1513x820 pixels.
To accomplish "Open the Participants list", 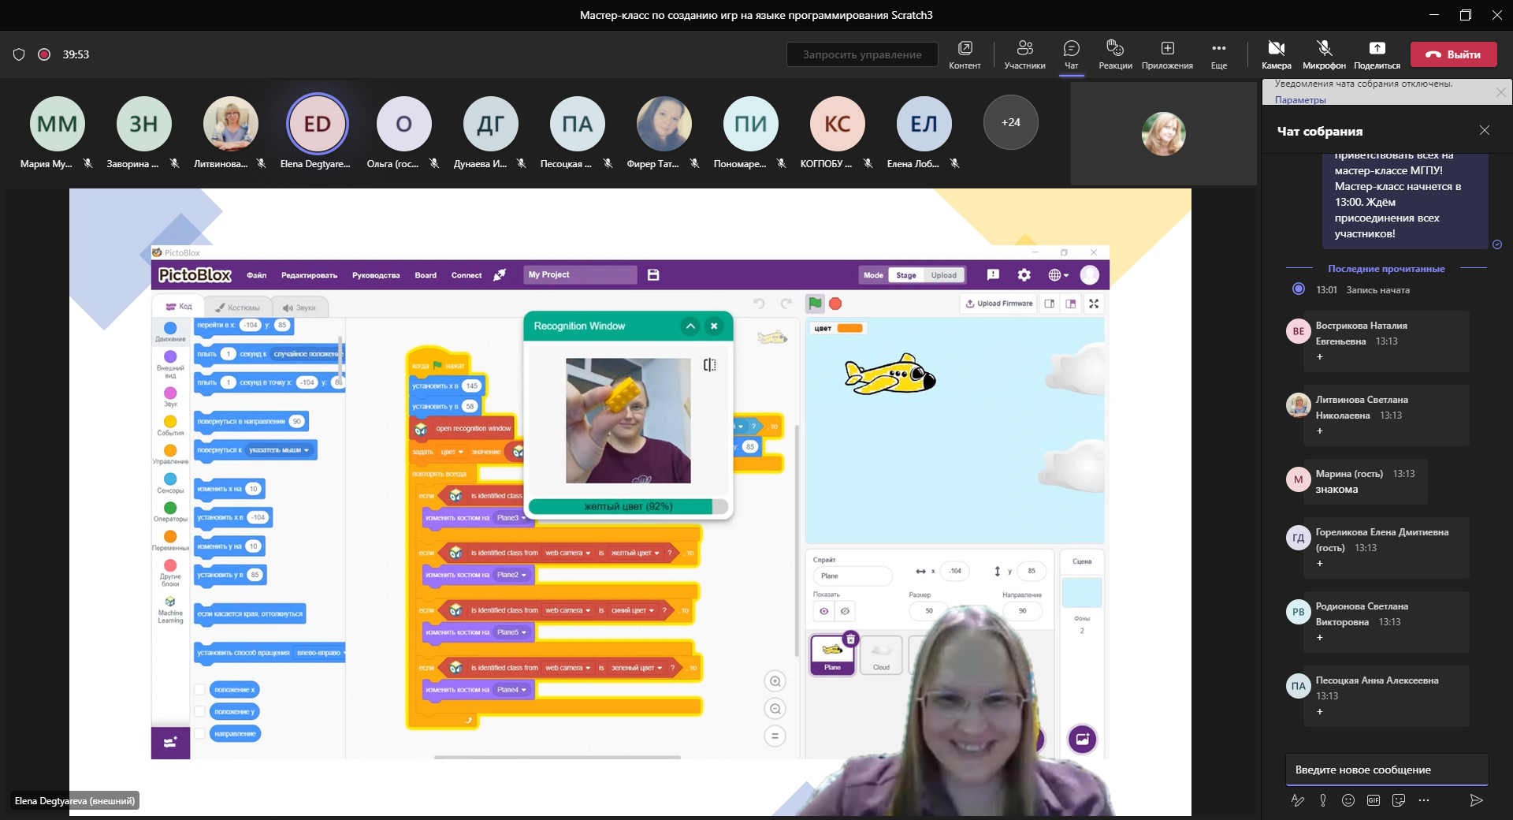I will pyautogui.click(x=1024, y=54).
